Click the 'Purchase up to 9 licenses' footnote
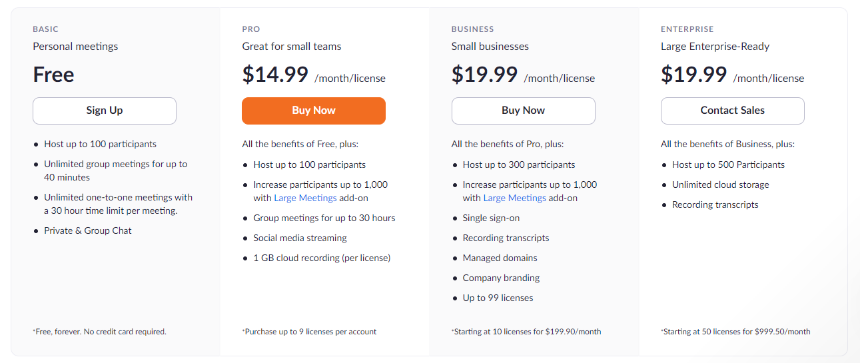The height and width of the screenshot is (363, 860). click(310, 332)
